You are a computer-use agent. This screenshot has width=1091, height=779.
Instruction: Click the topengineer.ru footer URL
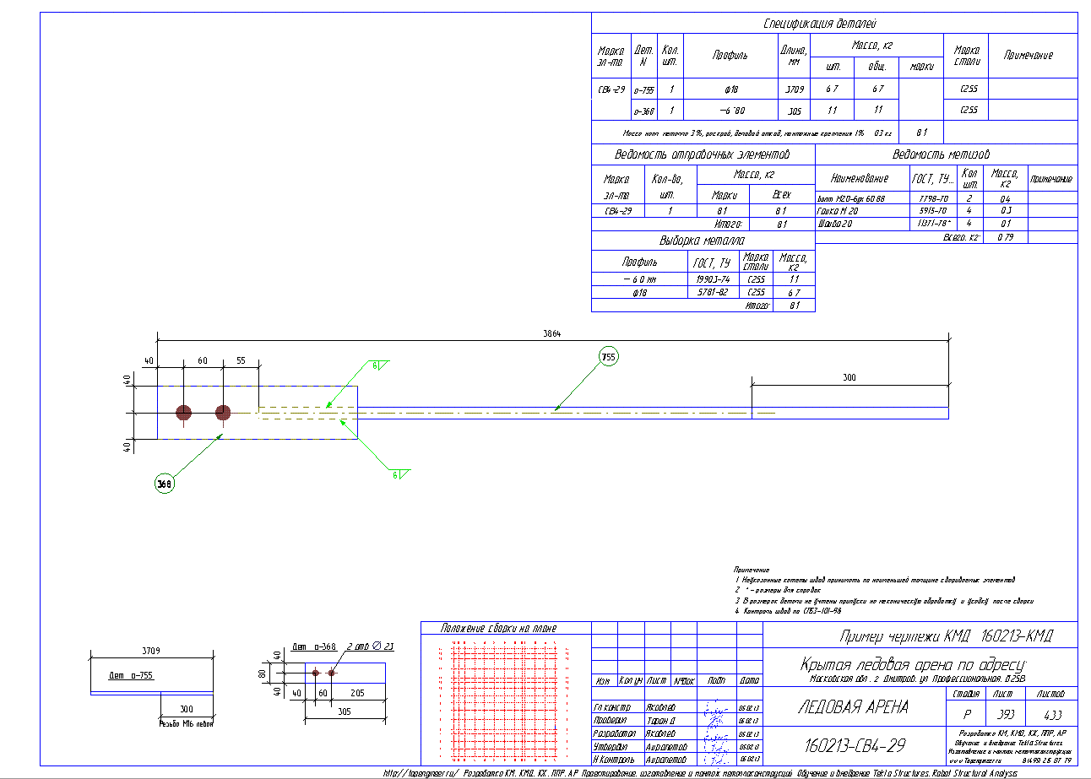421,772
